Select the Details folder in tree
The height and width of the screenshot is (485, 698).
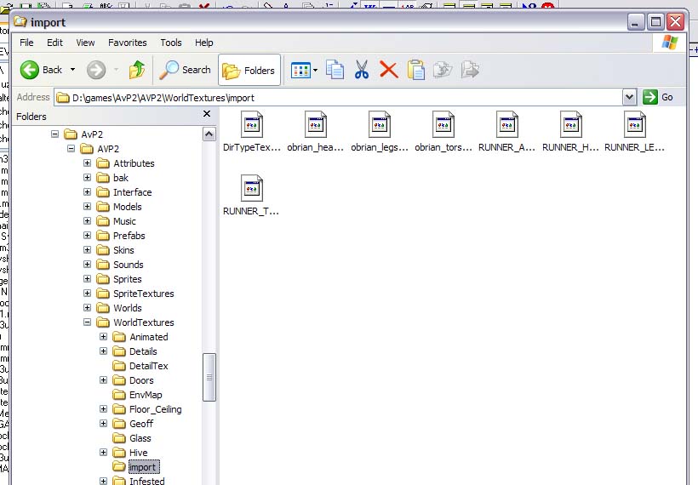pos(143,351)
